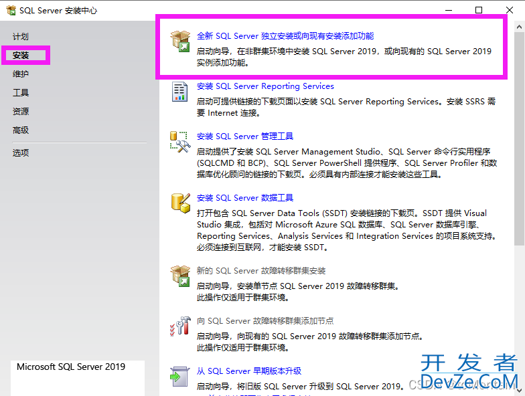Open 安装 SQL Server 管理工具 link
525x396 pixels.
tap(245, 136)
